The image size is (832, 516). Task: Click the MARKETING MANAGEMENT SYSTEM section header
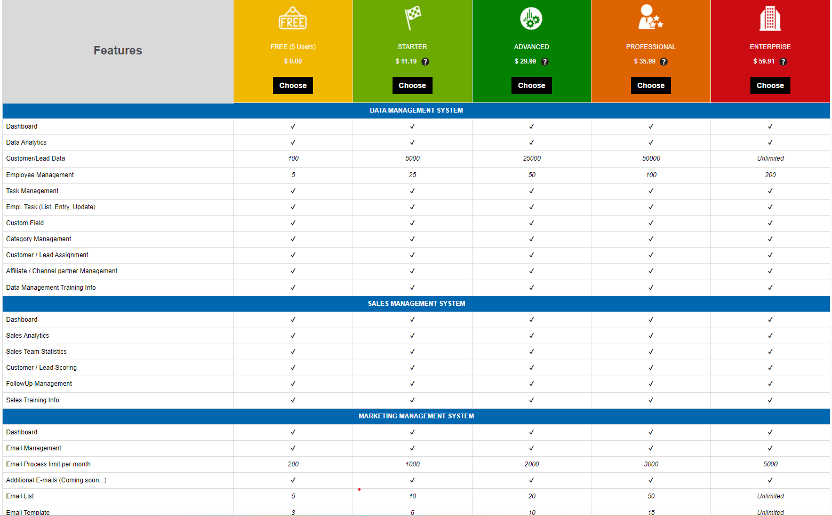[416, 416]
